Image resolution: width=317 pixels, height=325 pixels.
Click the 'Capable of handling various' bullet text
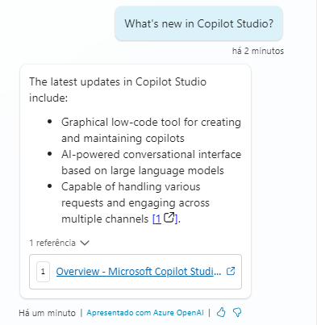coord(131,186)
